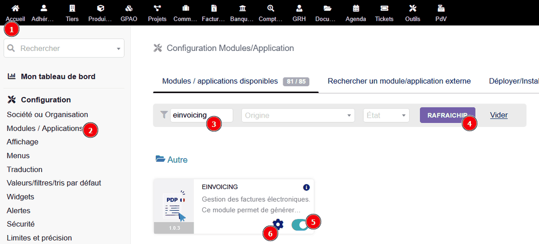This screenshot has height=244, width=539.
Task: Open the Tiers building icon
Action: pos(72,8)
